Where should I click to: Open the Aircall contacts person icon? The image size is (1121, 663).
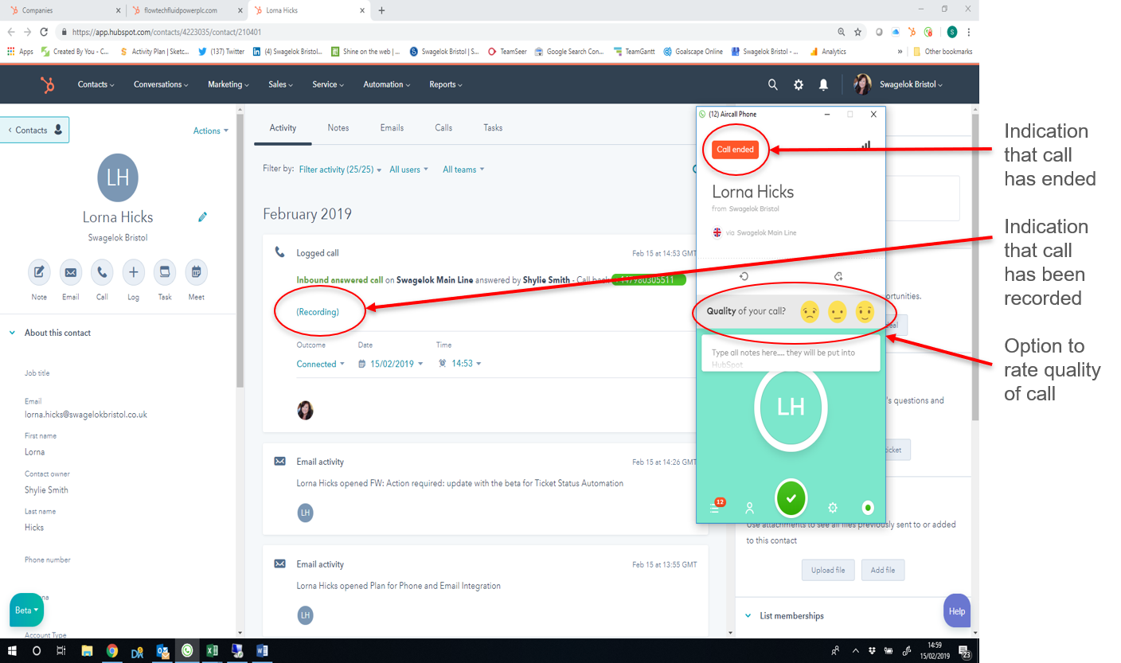[749, 508]
